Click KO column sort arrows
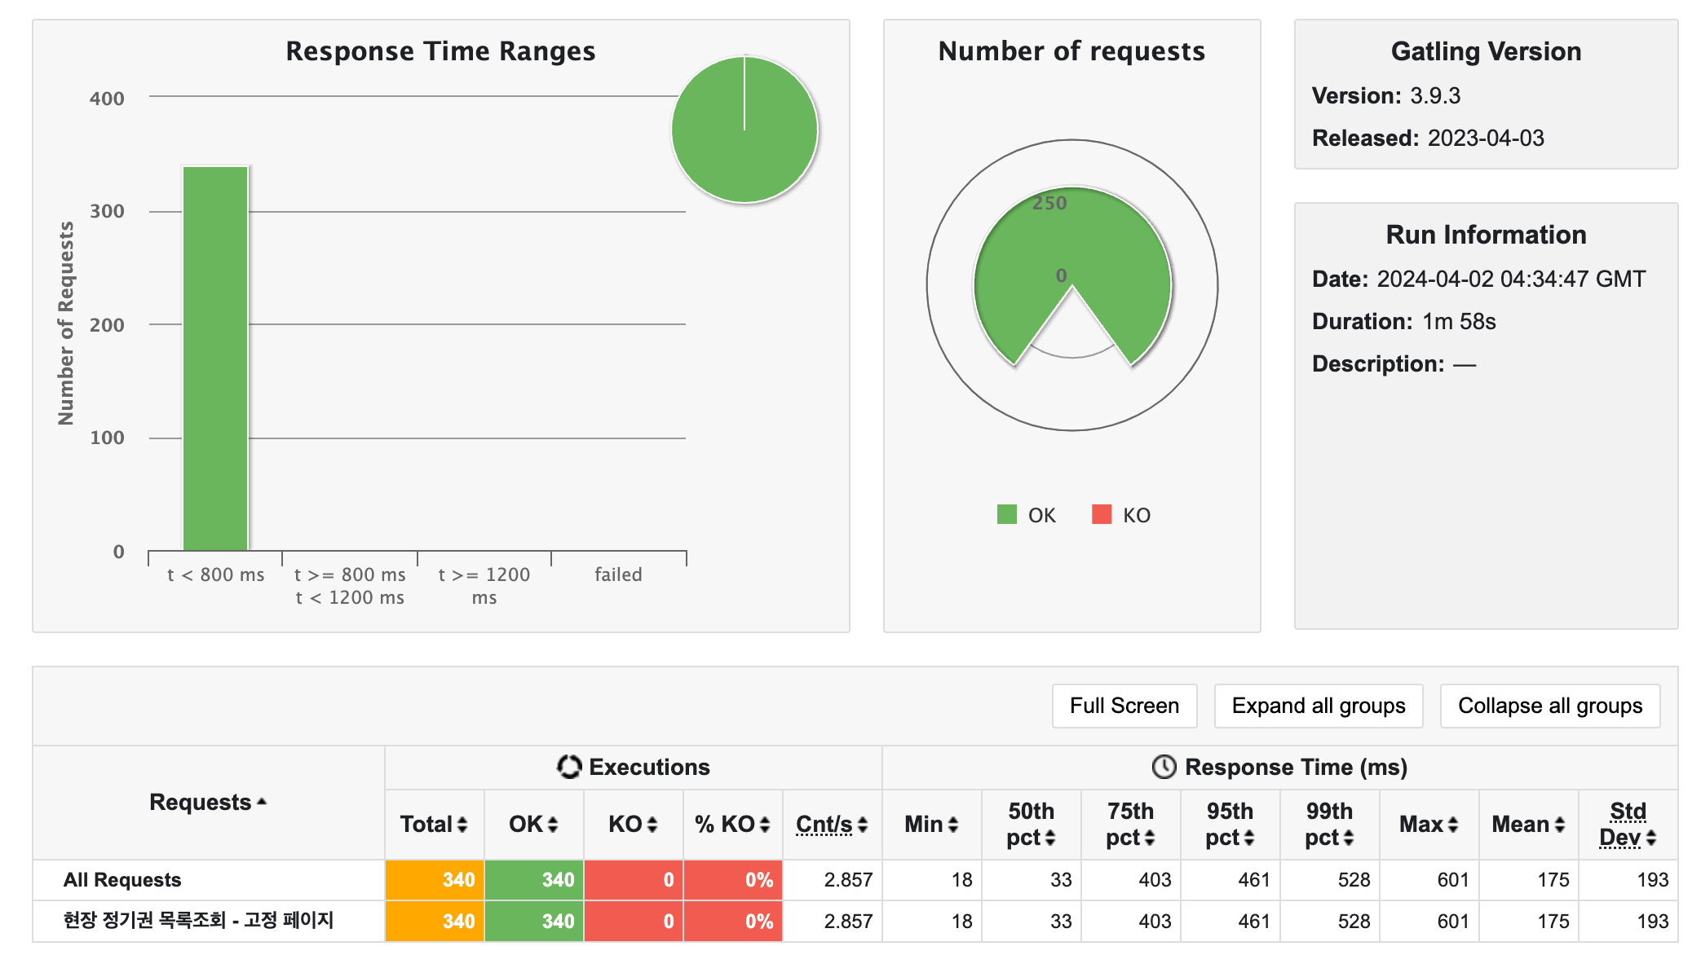 coord(652,825)
